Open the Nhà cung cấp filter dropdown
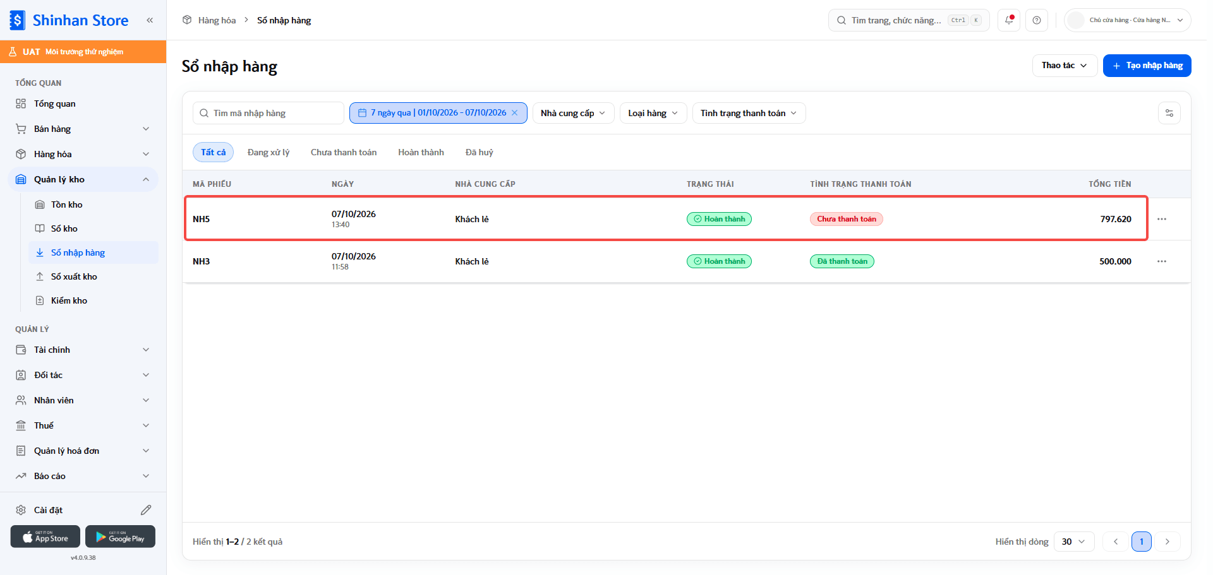 pos(573,113)
